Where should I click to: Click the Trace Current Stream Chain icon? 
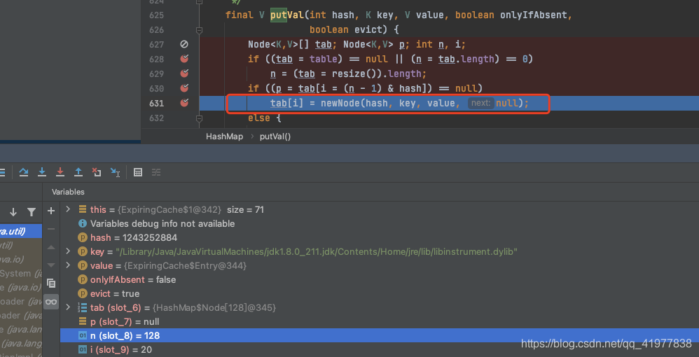[156, 172]
